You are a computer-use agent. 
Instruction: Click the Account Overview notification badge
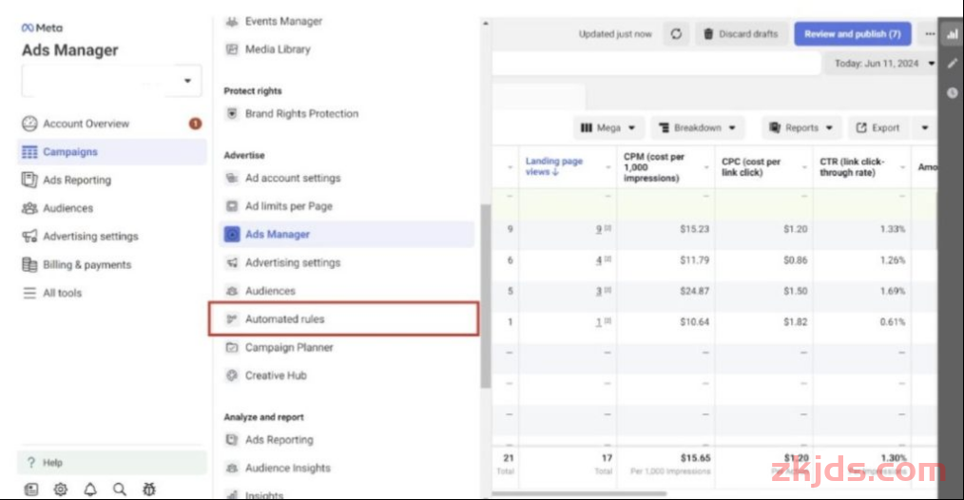click(x=195, y=124)
